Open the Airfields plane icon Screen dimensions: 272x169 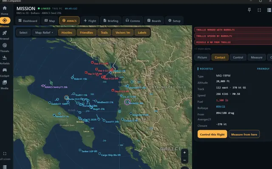click(x=5, y=58)
